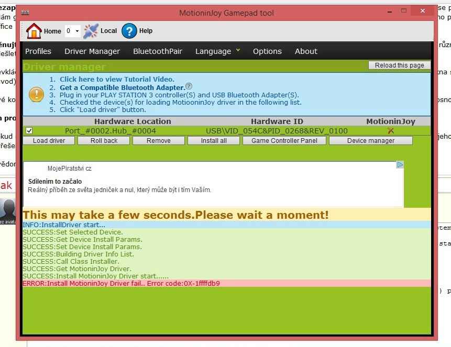This screenshot has width=451, height=347.
Task: Select the USB\VID_054C&PID_0268&REV_0100 hardware ID
Action: (x=277, y=131)
